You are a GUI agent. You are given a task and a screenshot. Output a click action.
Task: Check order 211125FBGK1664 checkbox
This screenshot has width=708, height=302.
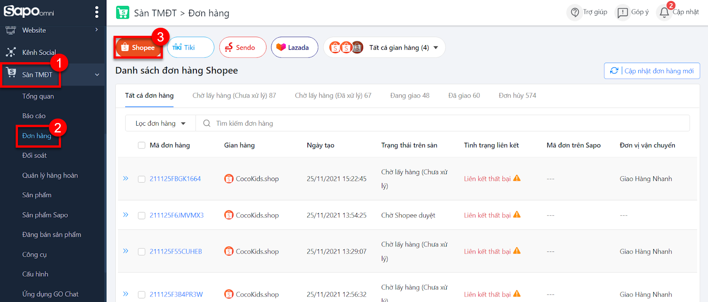pyautogui.click(x=141, y=179)
